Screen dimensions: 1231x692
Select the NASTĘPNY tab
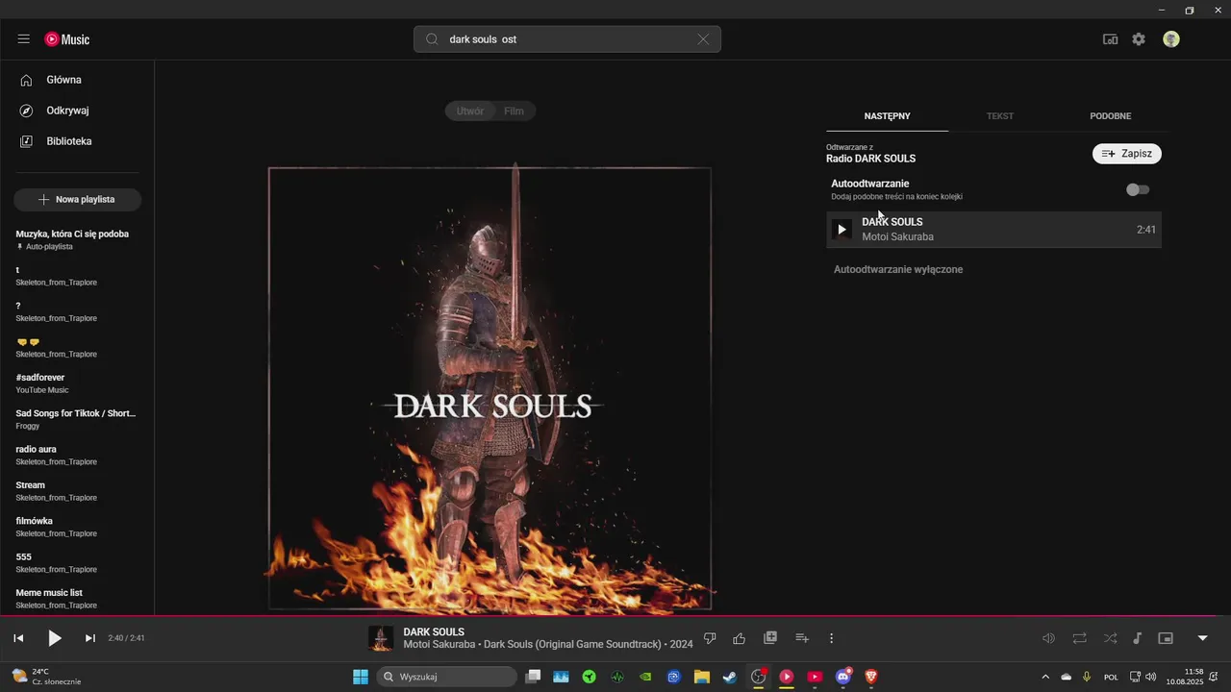point(887,116)
